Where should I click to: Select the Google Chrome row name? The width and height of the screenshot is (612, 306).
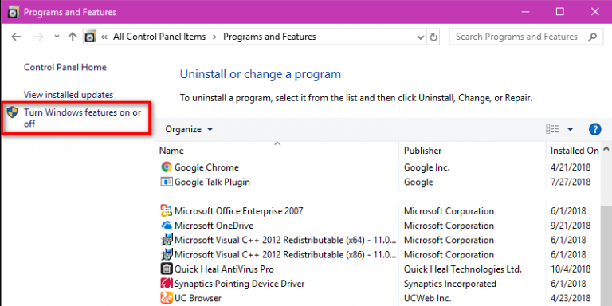tap(206, 167)
